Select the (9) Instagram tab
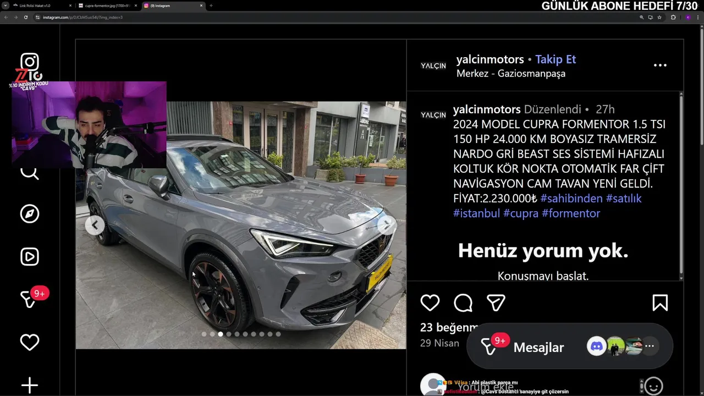704x396 pixels. click(x=173, y=5)
